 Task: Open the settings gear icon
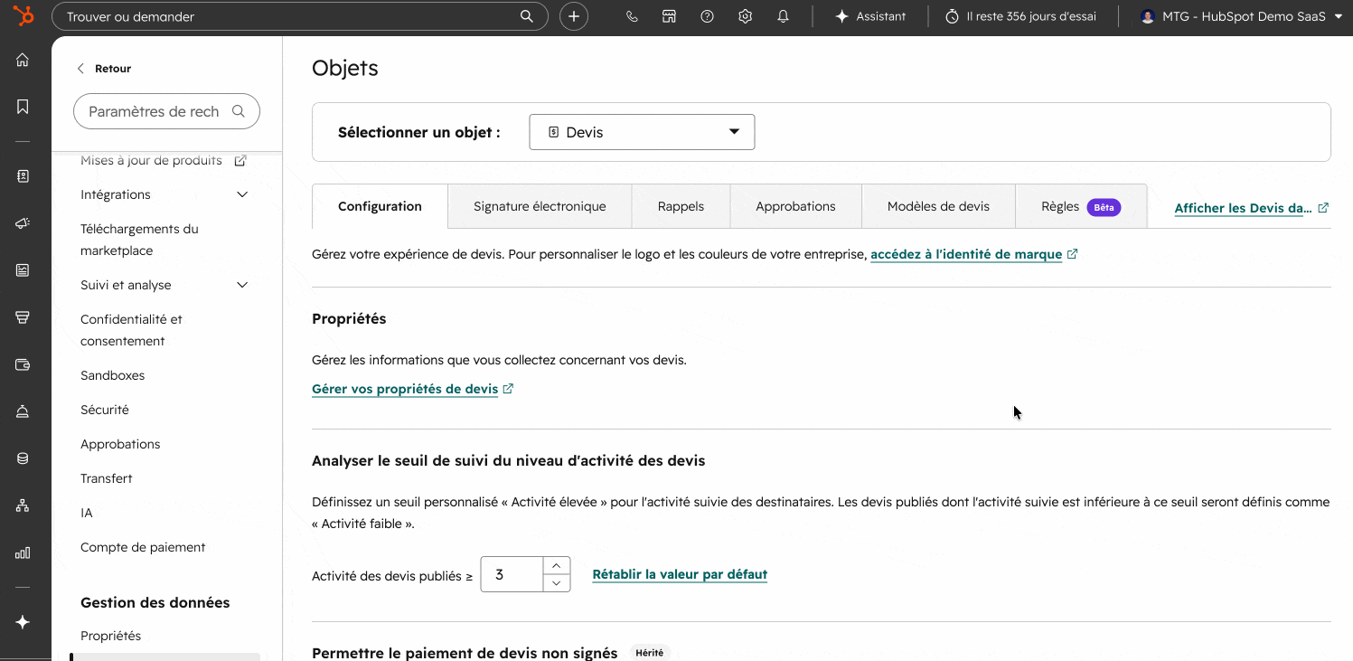click(746, 16)
